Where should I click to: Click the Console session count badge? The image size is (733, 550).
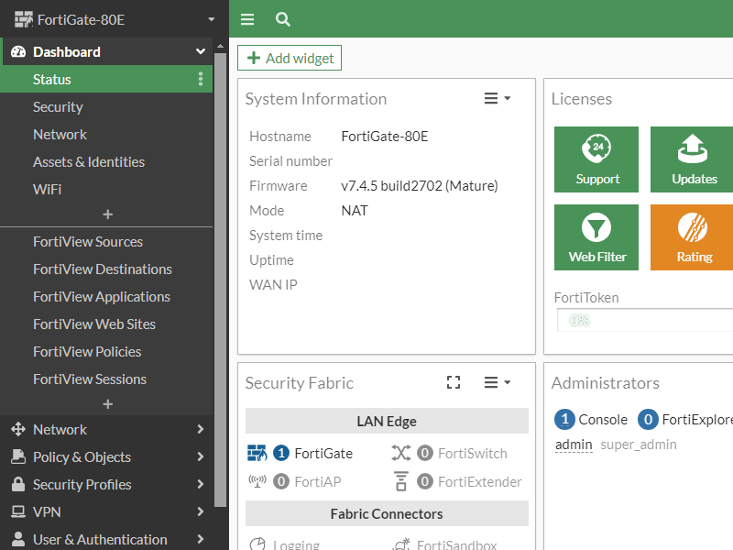tap(564, 420)
